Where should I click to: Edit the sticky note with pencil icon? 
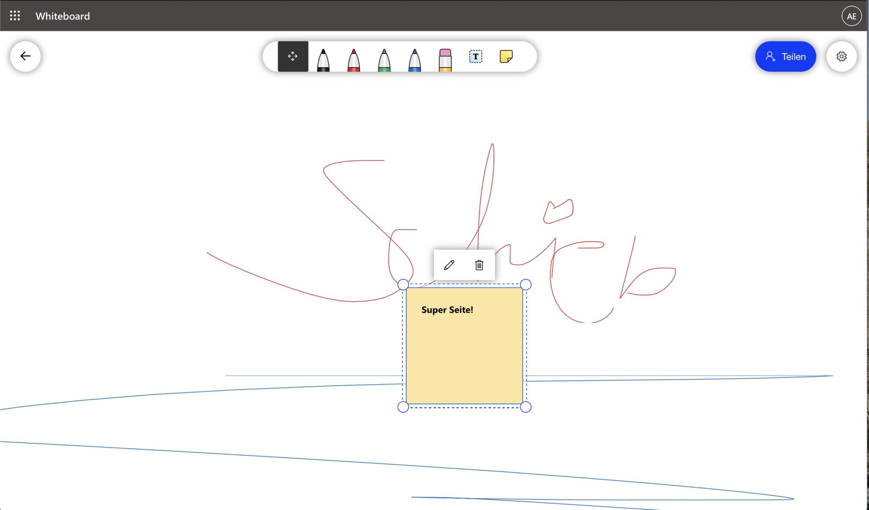449,265
